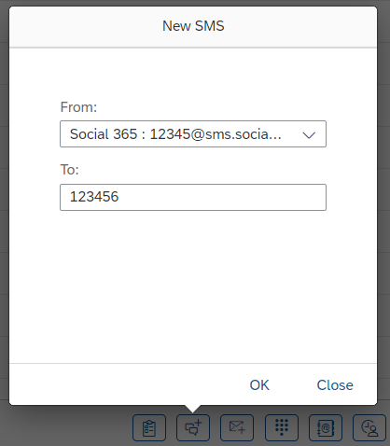Screen dimensions: 390x446
Task: Expand the From dropdown chevron arrow
Action: [x=309, y=134]
